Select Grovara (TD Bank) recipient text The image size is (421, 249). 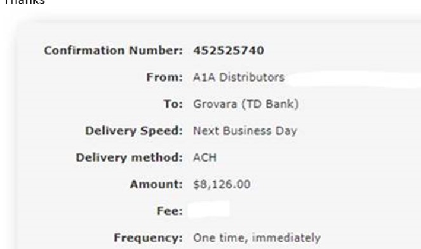(x=246, y=104)
